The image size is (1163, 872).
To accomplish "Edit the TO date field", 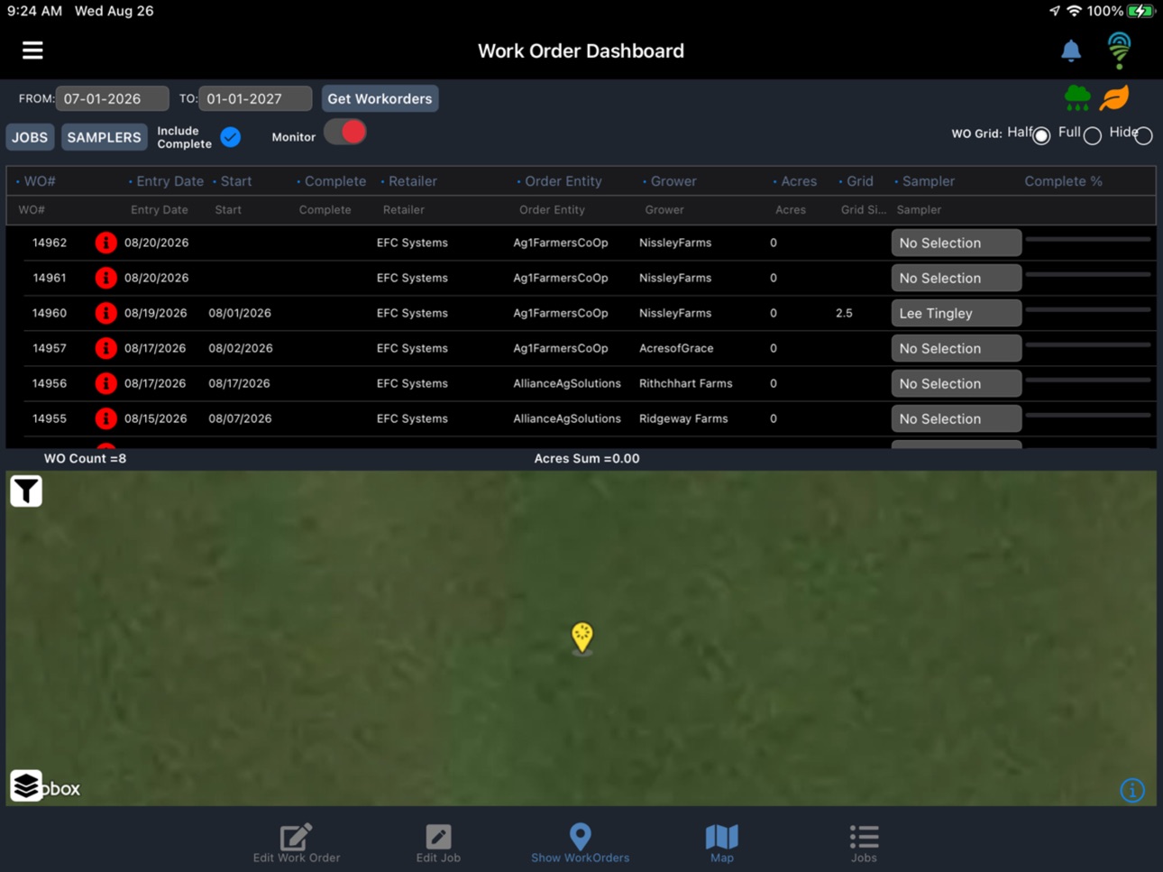I will 255,98.
